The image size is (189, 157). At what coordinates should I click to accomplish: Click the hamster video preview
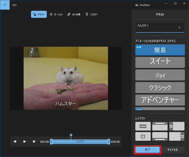tap(66, 78)
